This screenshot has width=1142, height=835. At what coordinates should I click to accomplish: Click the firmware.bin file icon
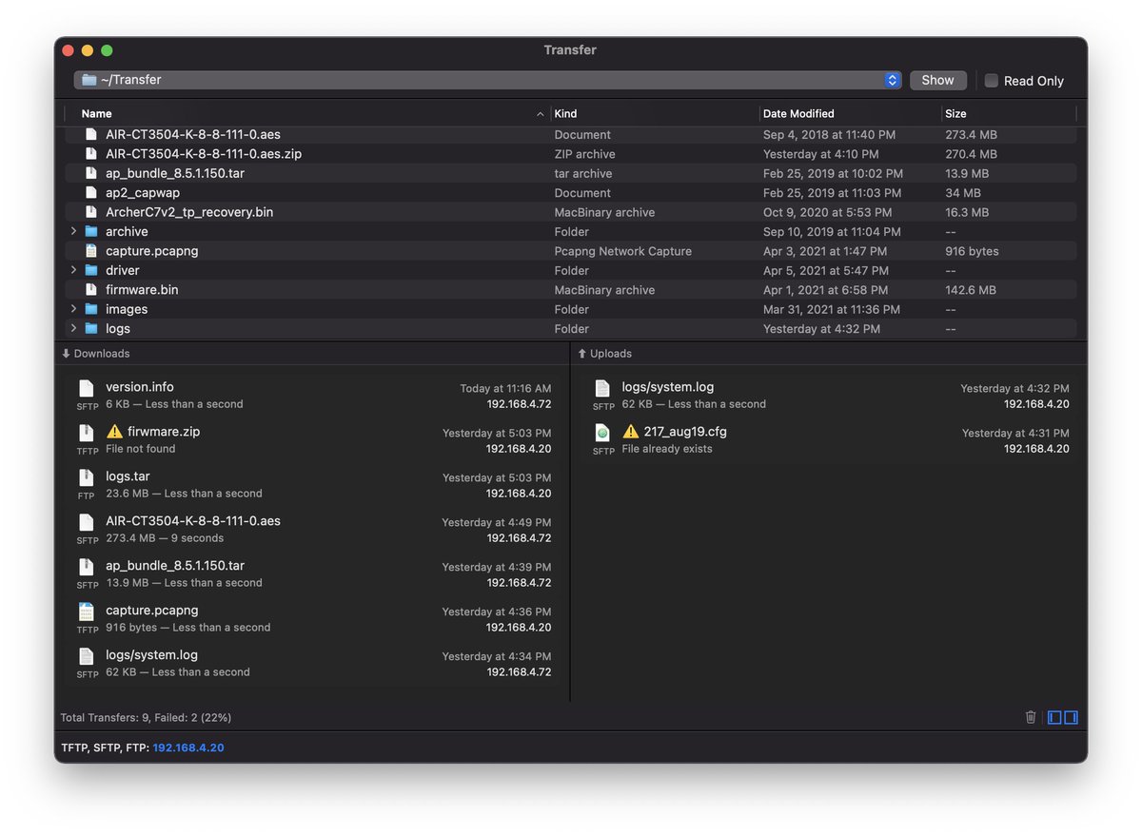[91, 289]
